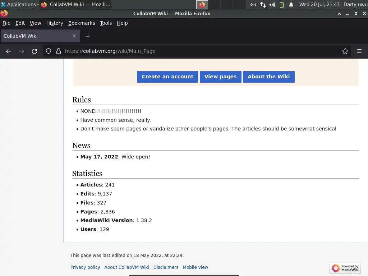This screenshot has width=368, height=276.
Task: Open the Darty uwu user menu
Action: tap(355, 4)
